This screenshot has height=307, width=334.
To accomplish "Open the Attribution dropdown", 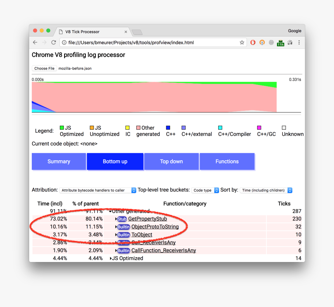I will (x=98, y=190).
